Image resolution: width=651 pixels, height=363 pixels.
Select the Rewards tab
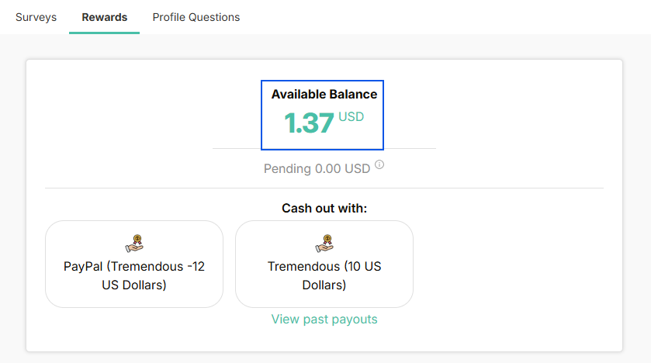[x=105, y=17]
